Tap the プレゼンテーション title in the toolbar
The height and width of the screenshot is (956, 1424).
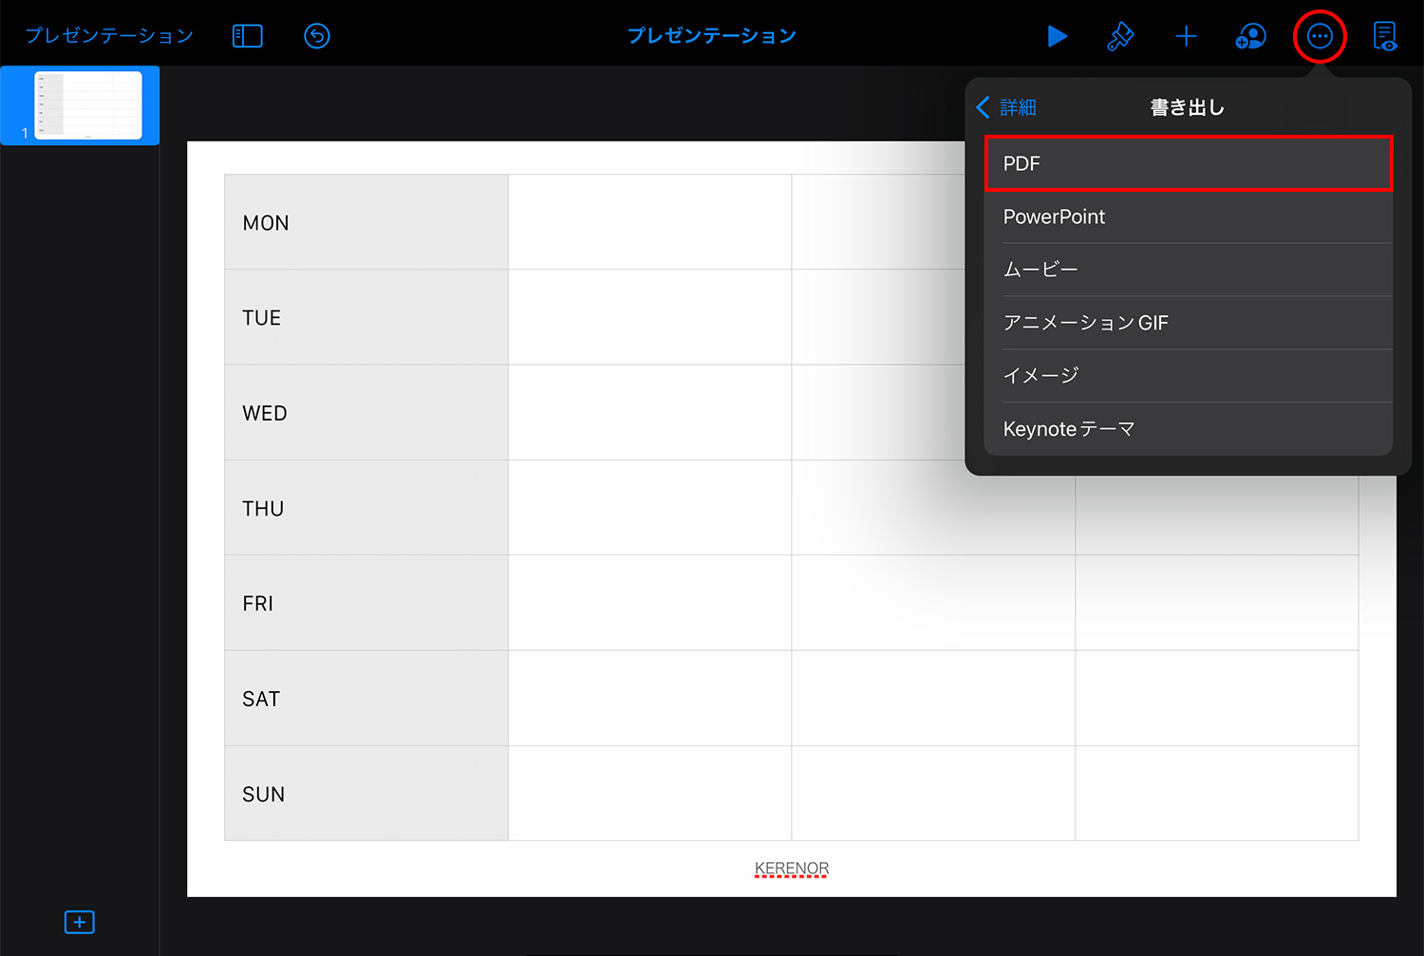click(x=712, y=36)
